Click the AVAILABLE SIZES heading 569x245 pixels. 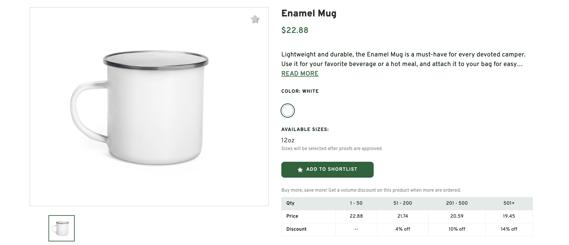coord(305,129)
